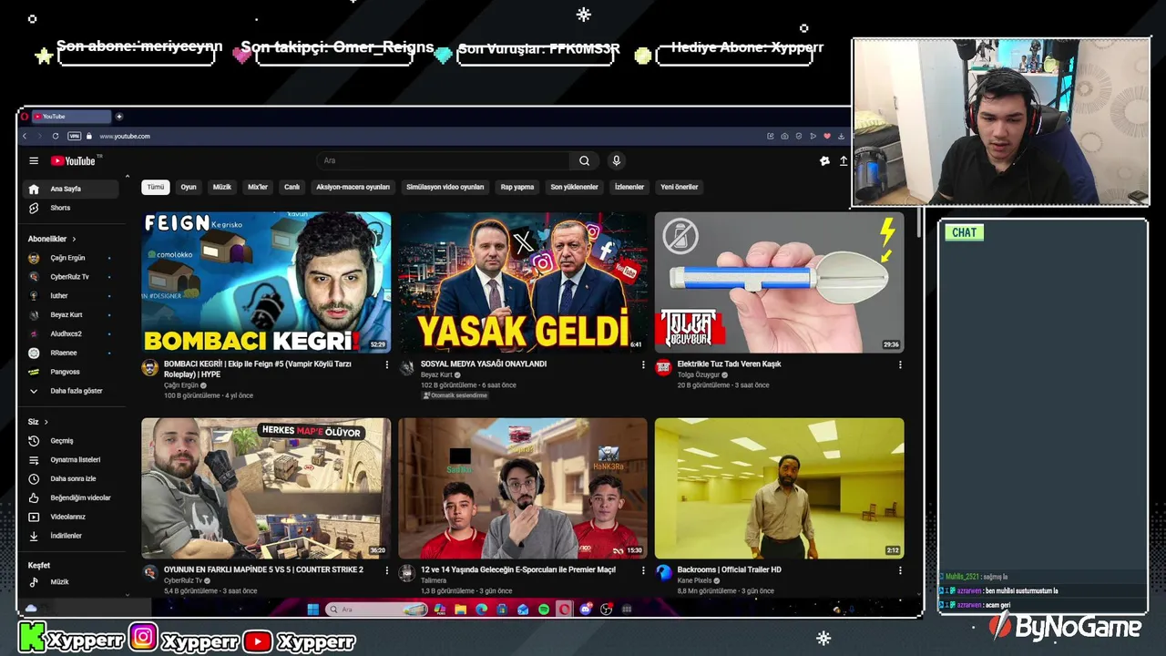Click the search magnifier button

coord(585,160)
